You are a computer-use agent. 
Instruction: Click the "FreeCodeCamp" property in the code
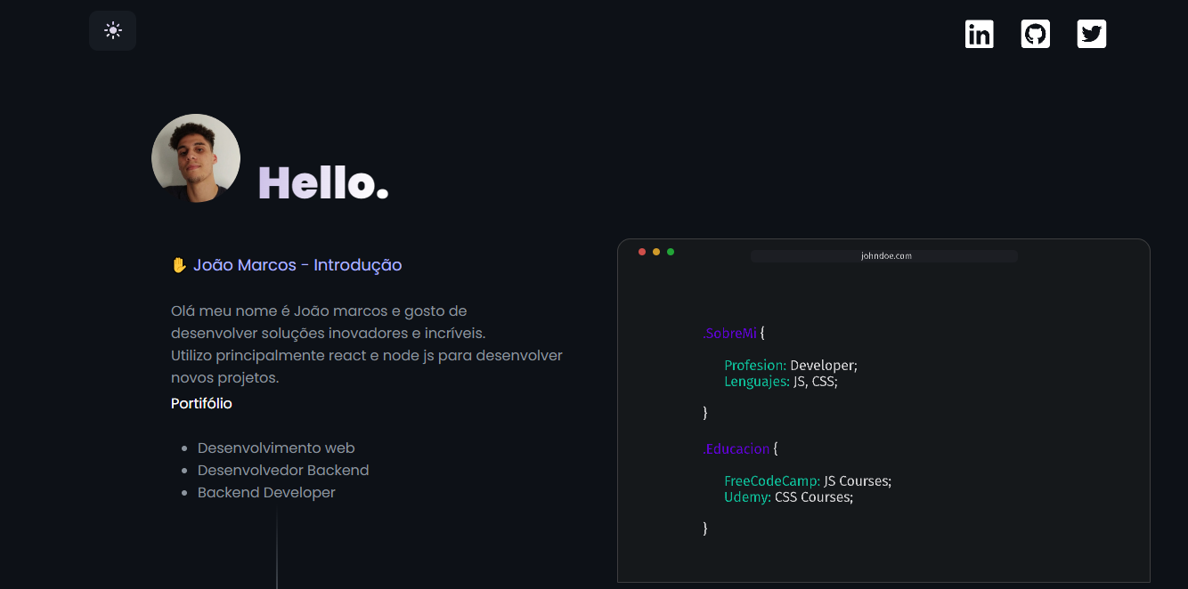(771, 480)
